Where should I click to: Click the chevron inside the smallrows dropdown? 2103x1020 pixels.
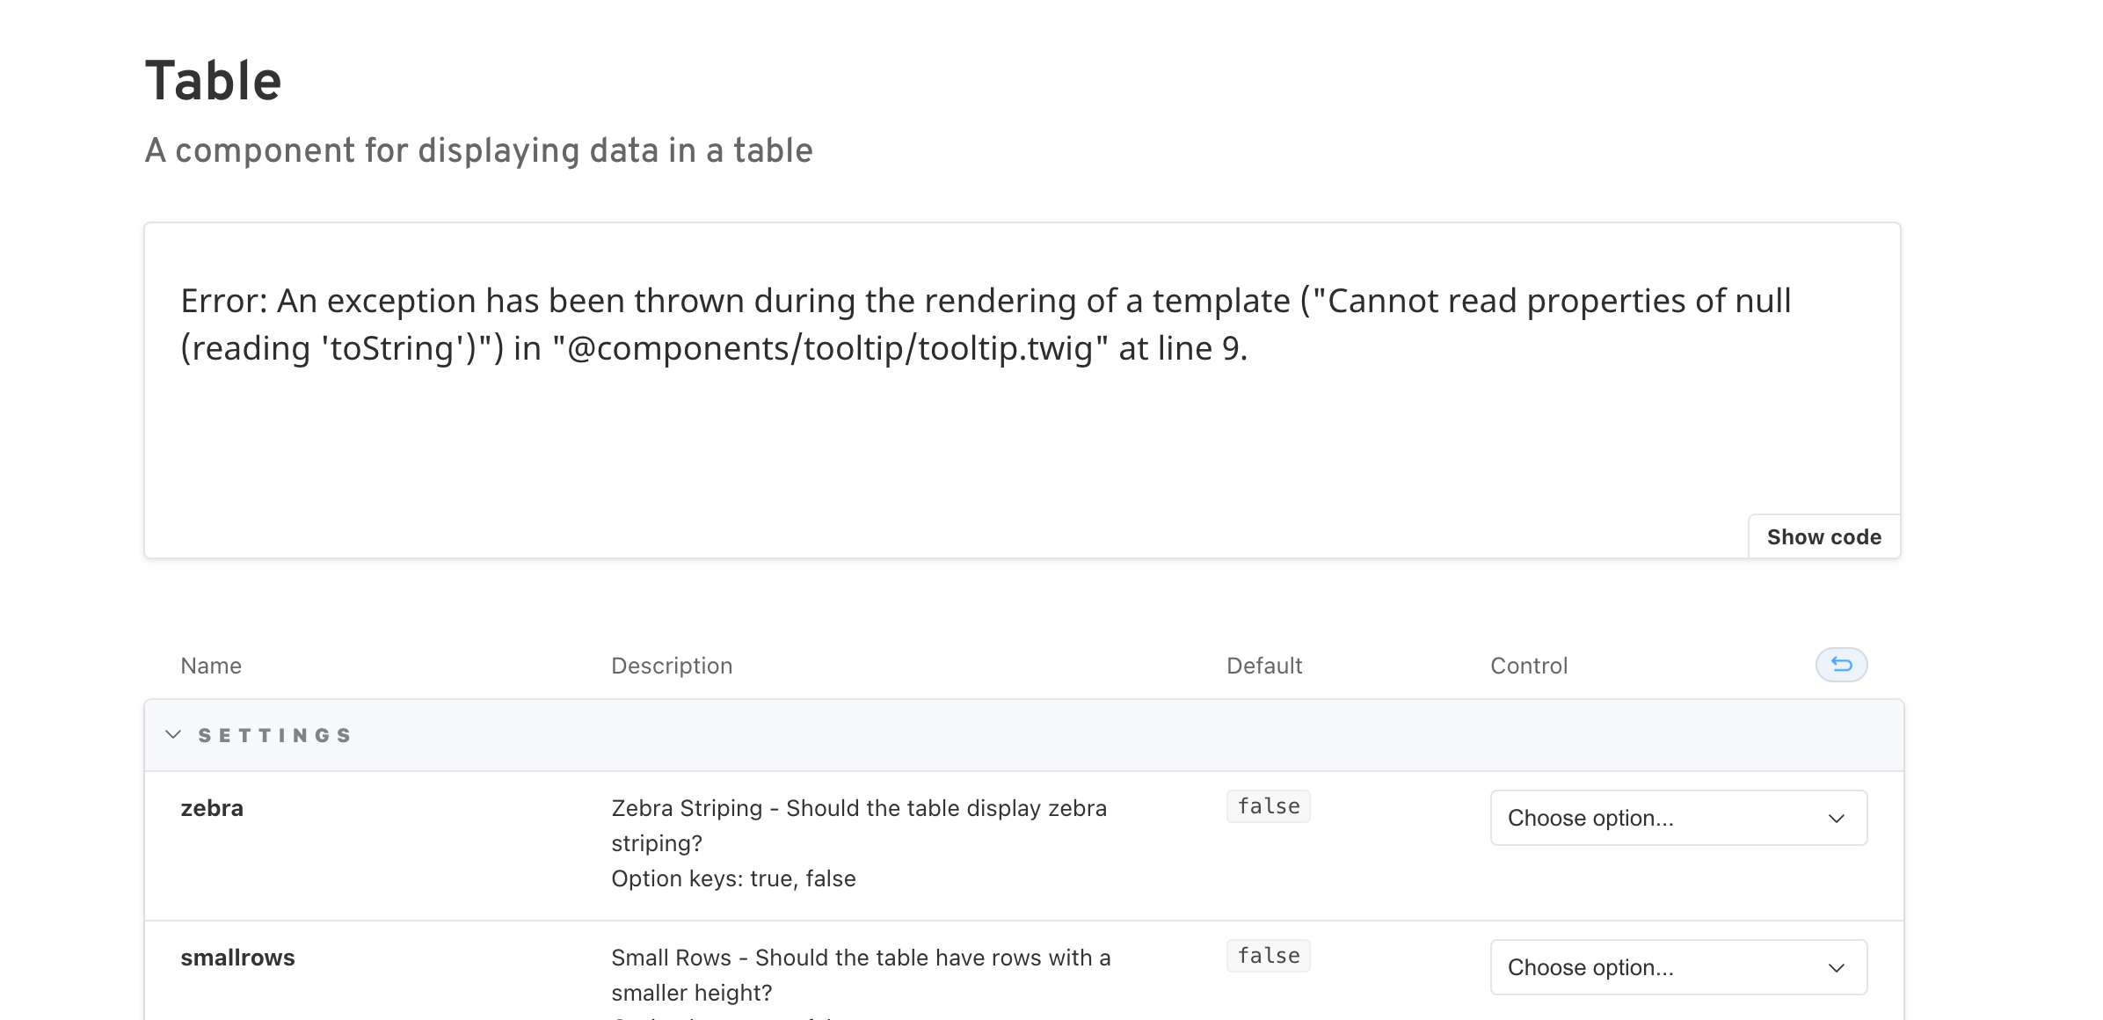coord(1837,968)
